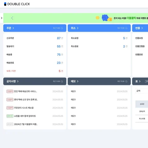Screen dimensions: 148x148
Task: Click the 배송완료 row
Action: point(35,63)
